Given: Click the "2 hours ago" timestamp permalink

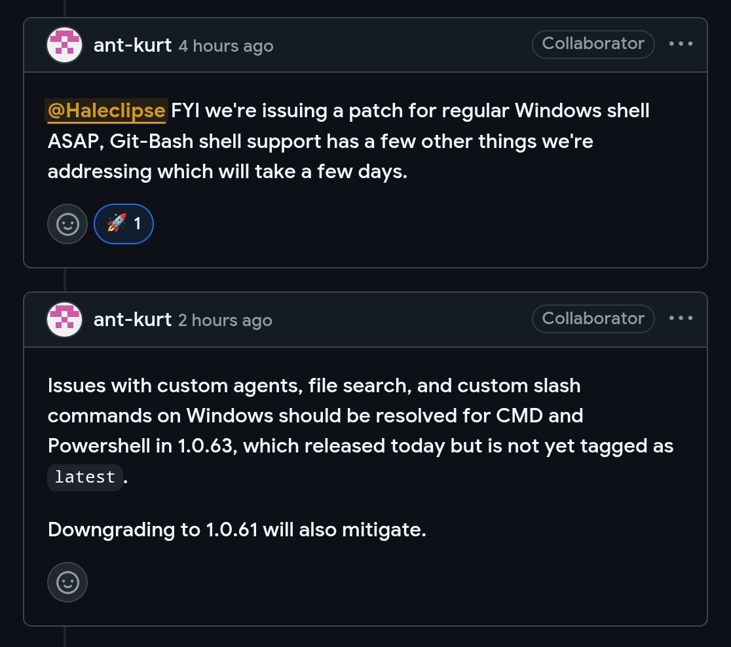Looking at the screenshot, I should 225,321.
